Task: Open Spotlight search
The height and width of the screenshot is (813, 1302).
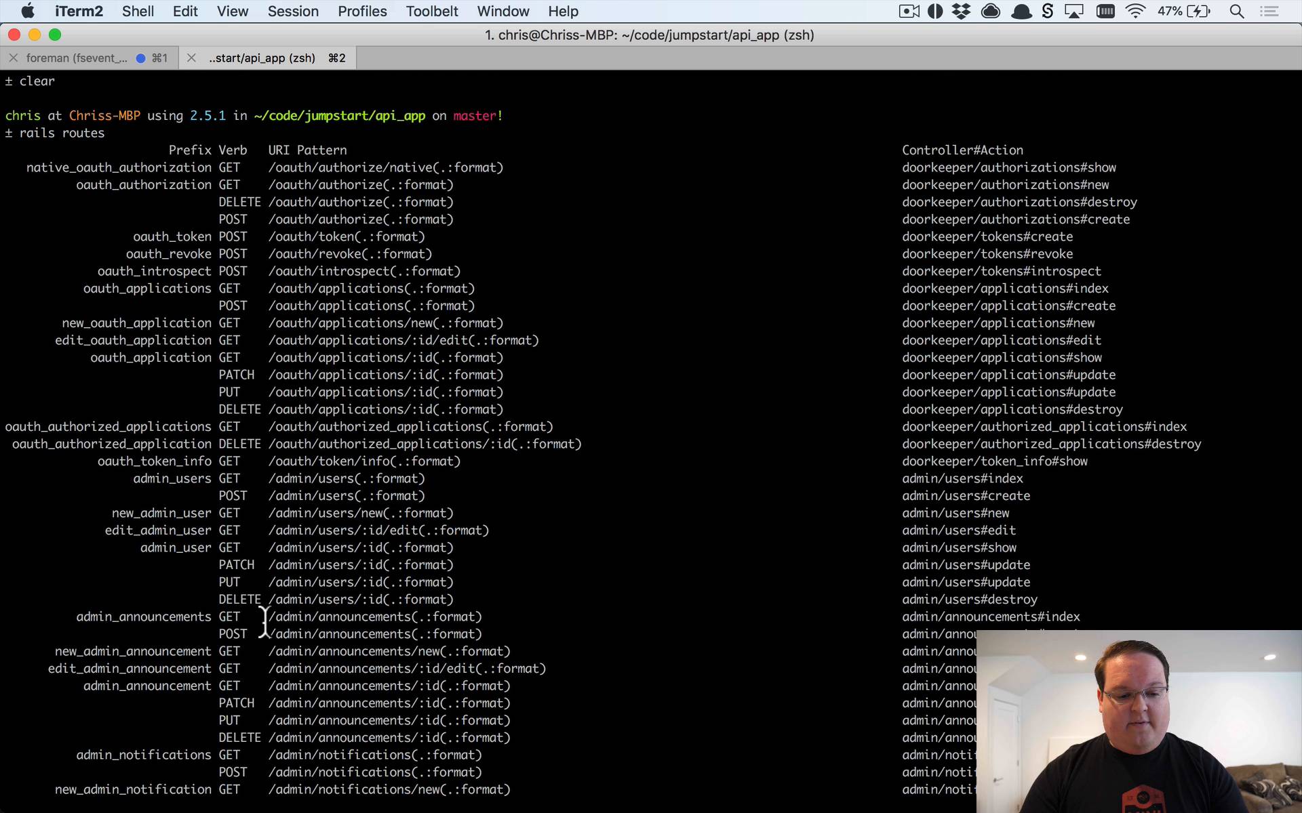Action: (x=1237, y=12)
